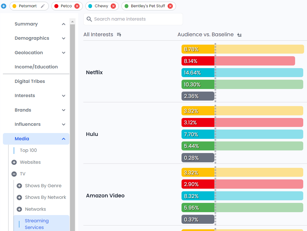Image resolution: width=307 pixels, height=231 pixels.
Task: Click Netflix 10.30% green bar
Action: 243,84
